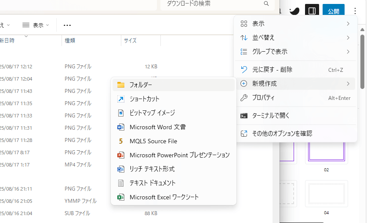Create a new MQL5 Source File
The image size is (367, 223).
click(x=153, y=141)
